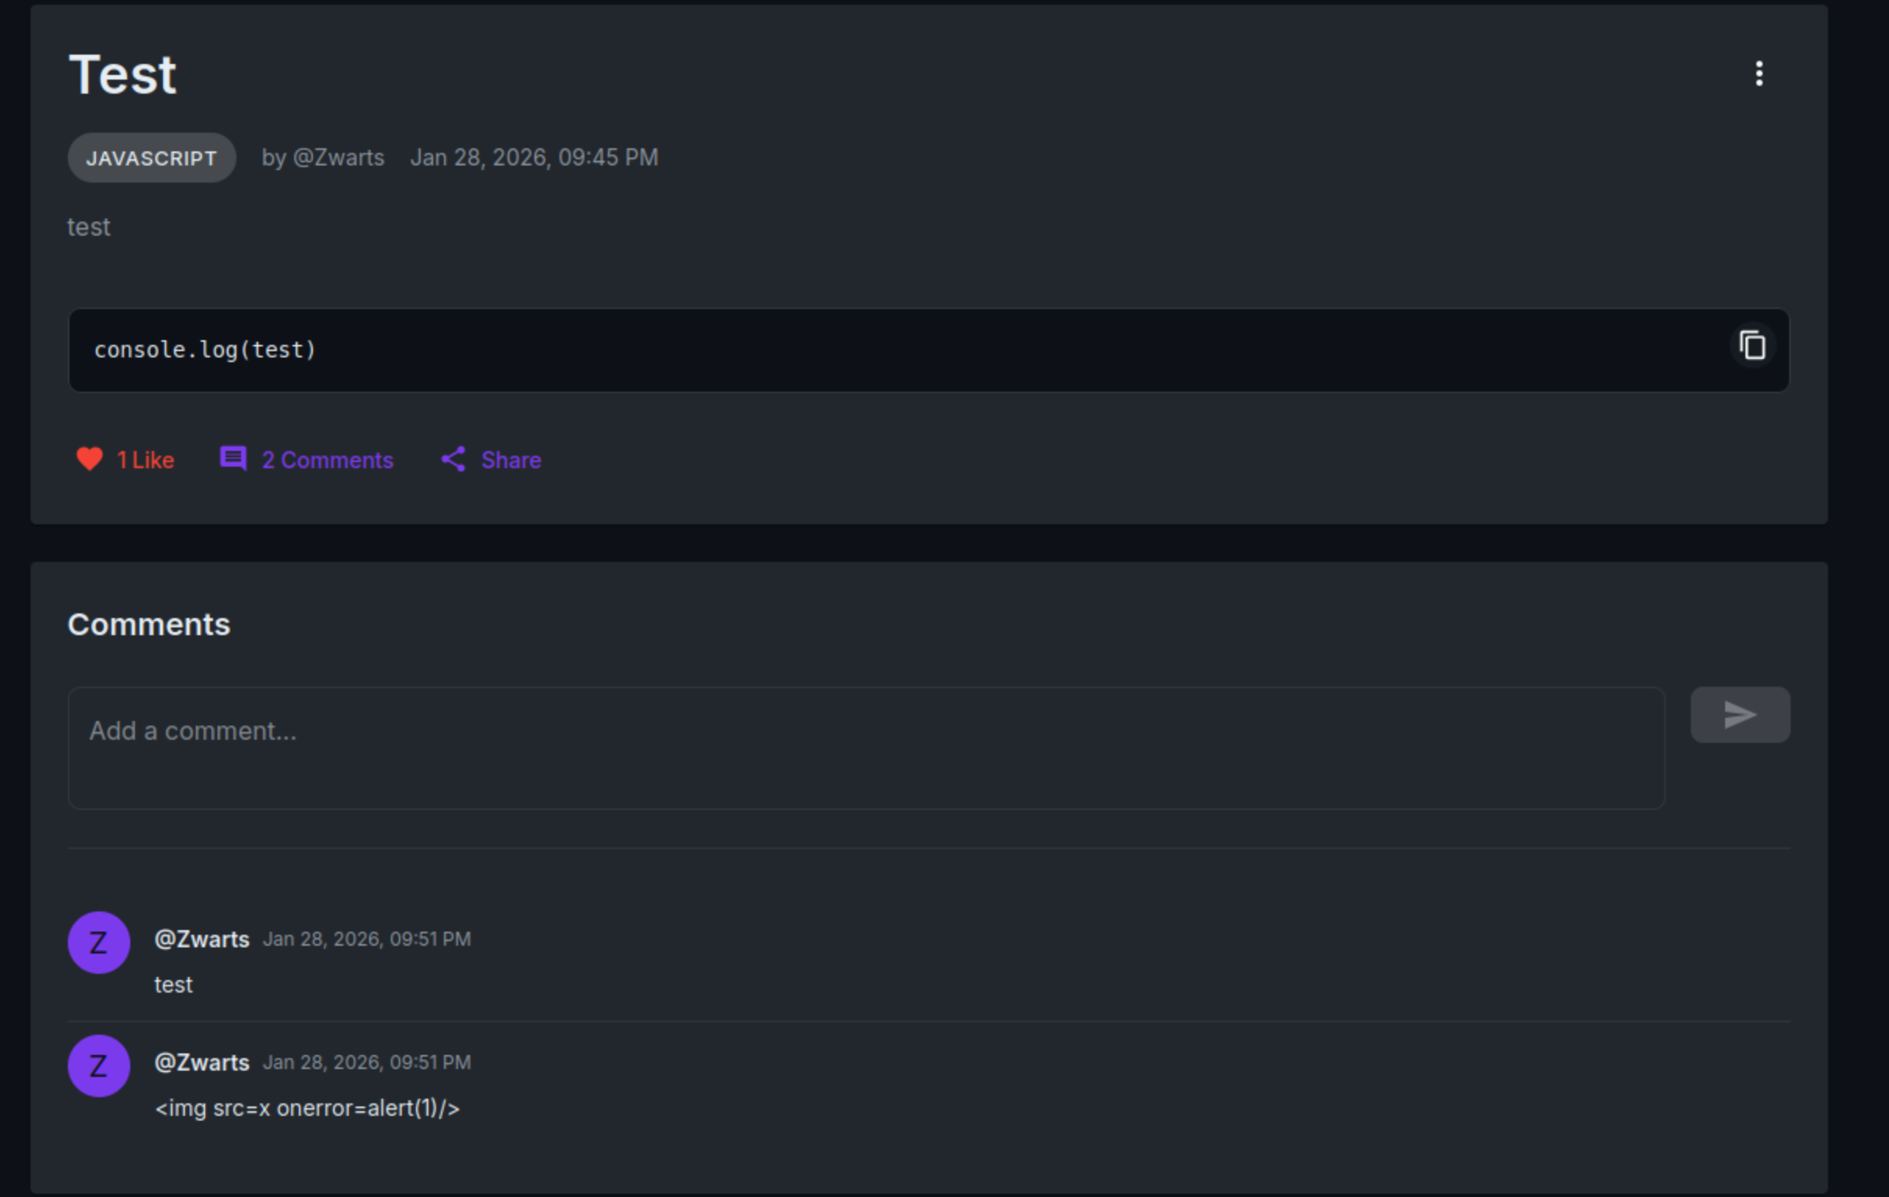Open the three-dot post options menu
Viewport: 1889px width, 1197px height.
pos(1759,73)
